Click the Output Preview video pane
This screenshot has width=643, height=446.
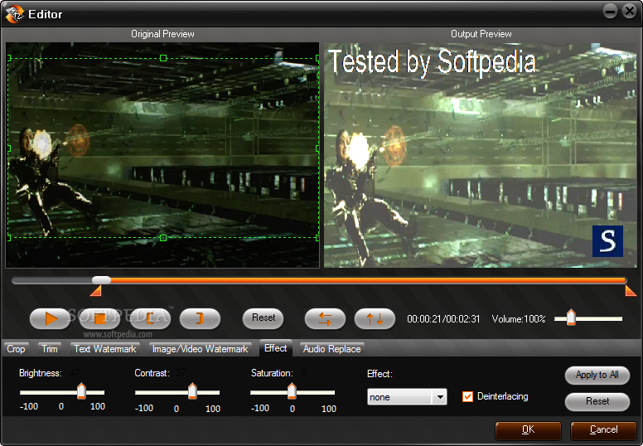481,155
